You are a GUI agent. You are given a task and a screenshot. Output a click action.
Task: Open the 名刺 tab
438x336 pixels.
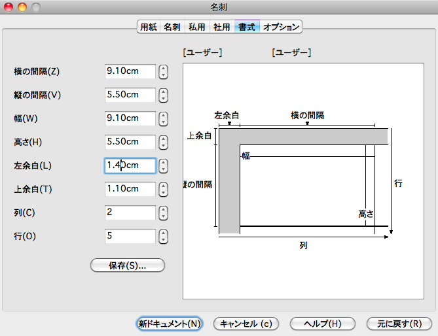[172, 27]
